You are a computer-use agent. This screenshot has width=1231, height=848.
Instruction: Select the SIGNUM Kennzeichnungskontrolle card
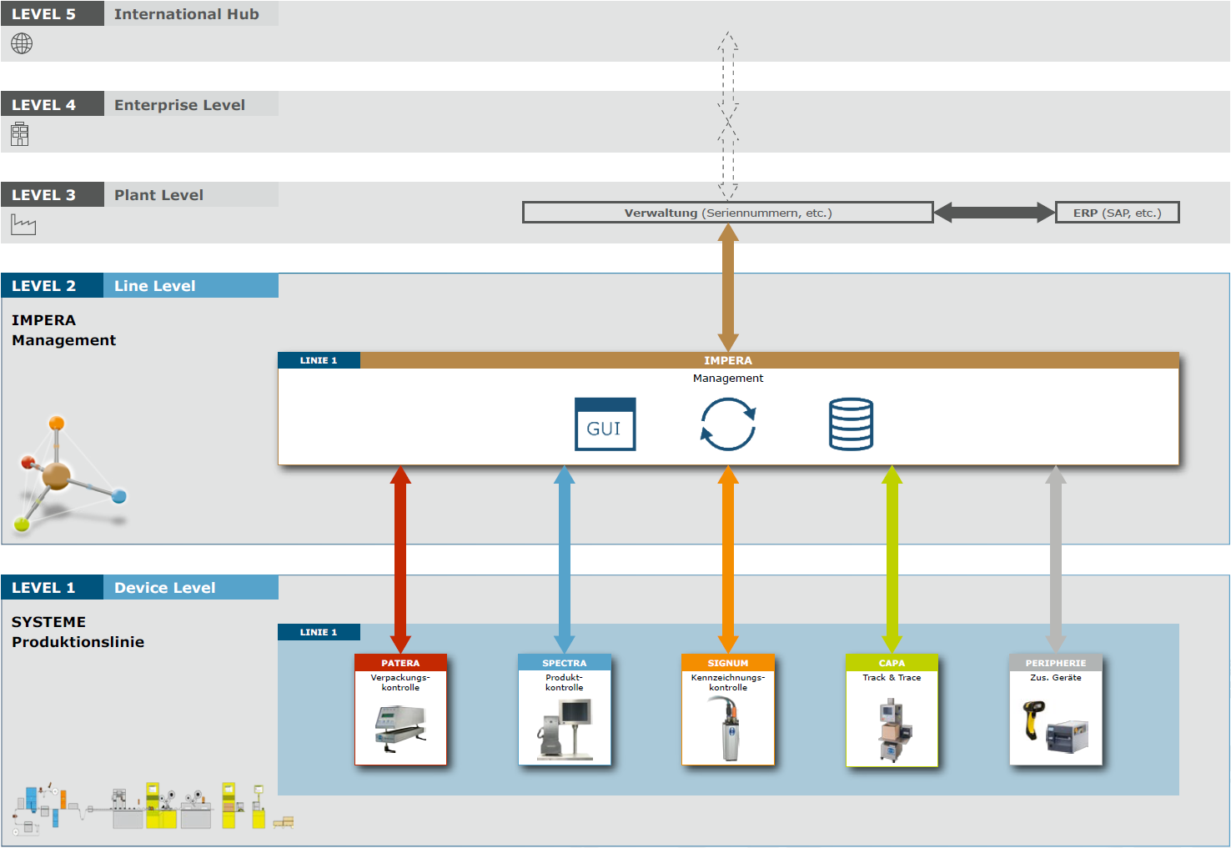(728, 710)
